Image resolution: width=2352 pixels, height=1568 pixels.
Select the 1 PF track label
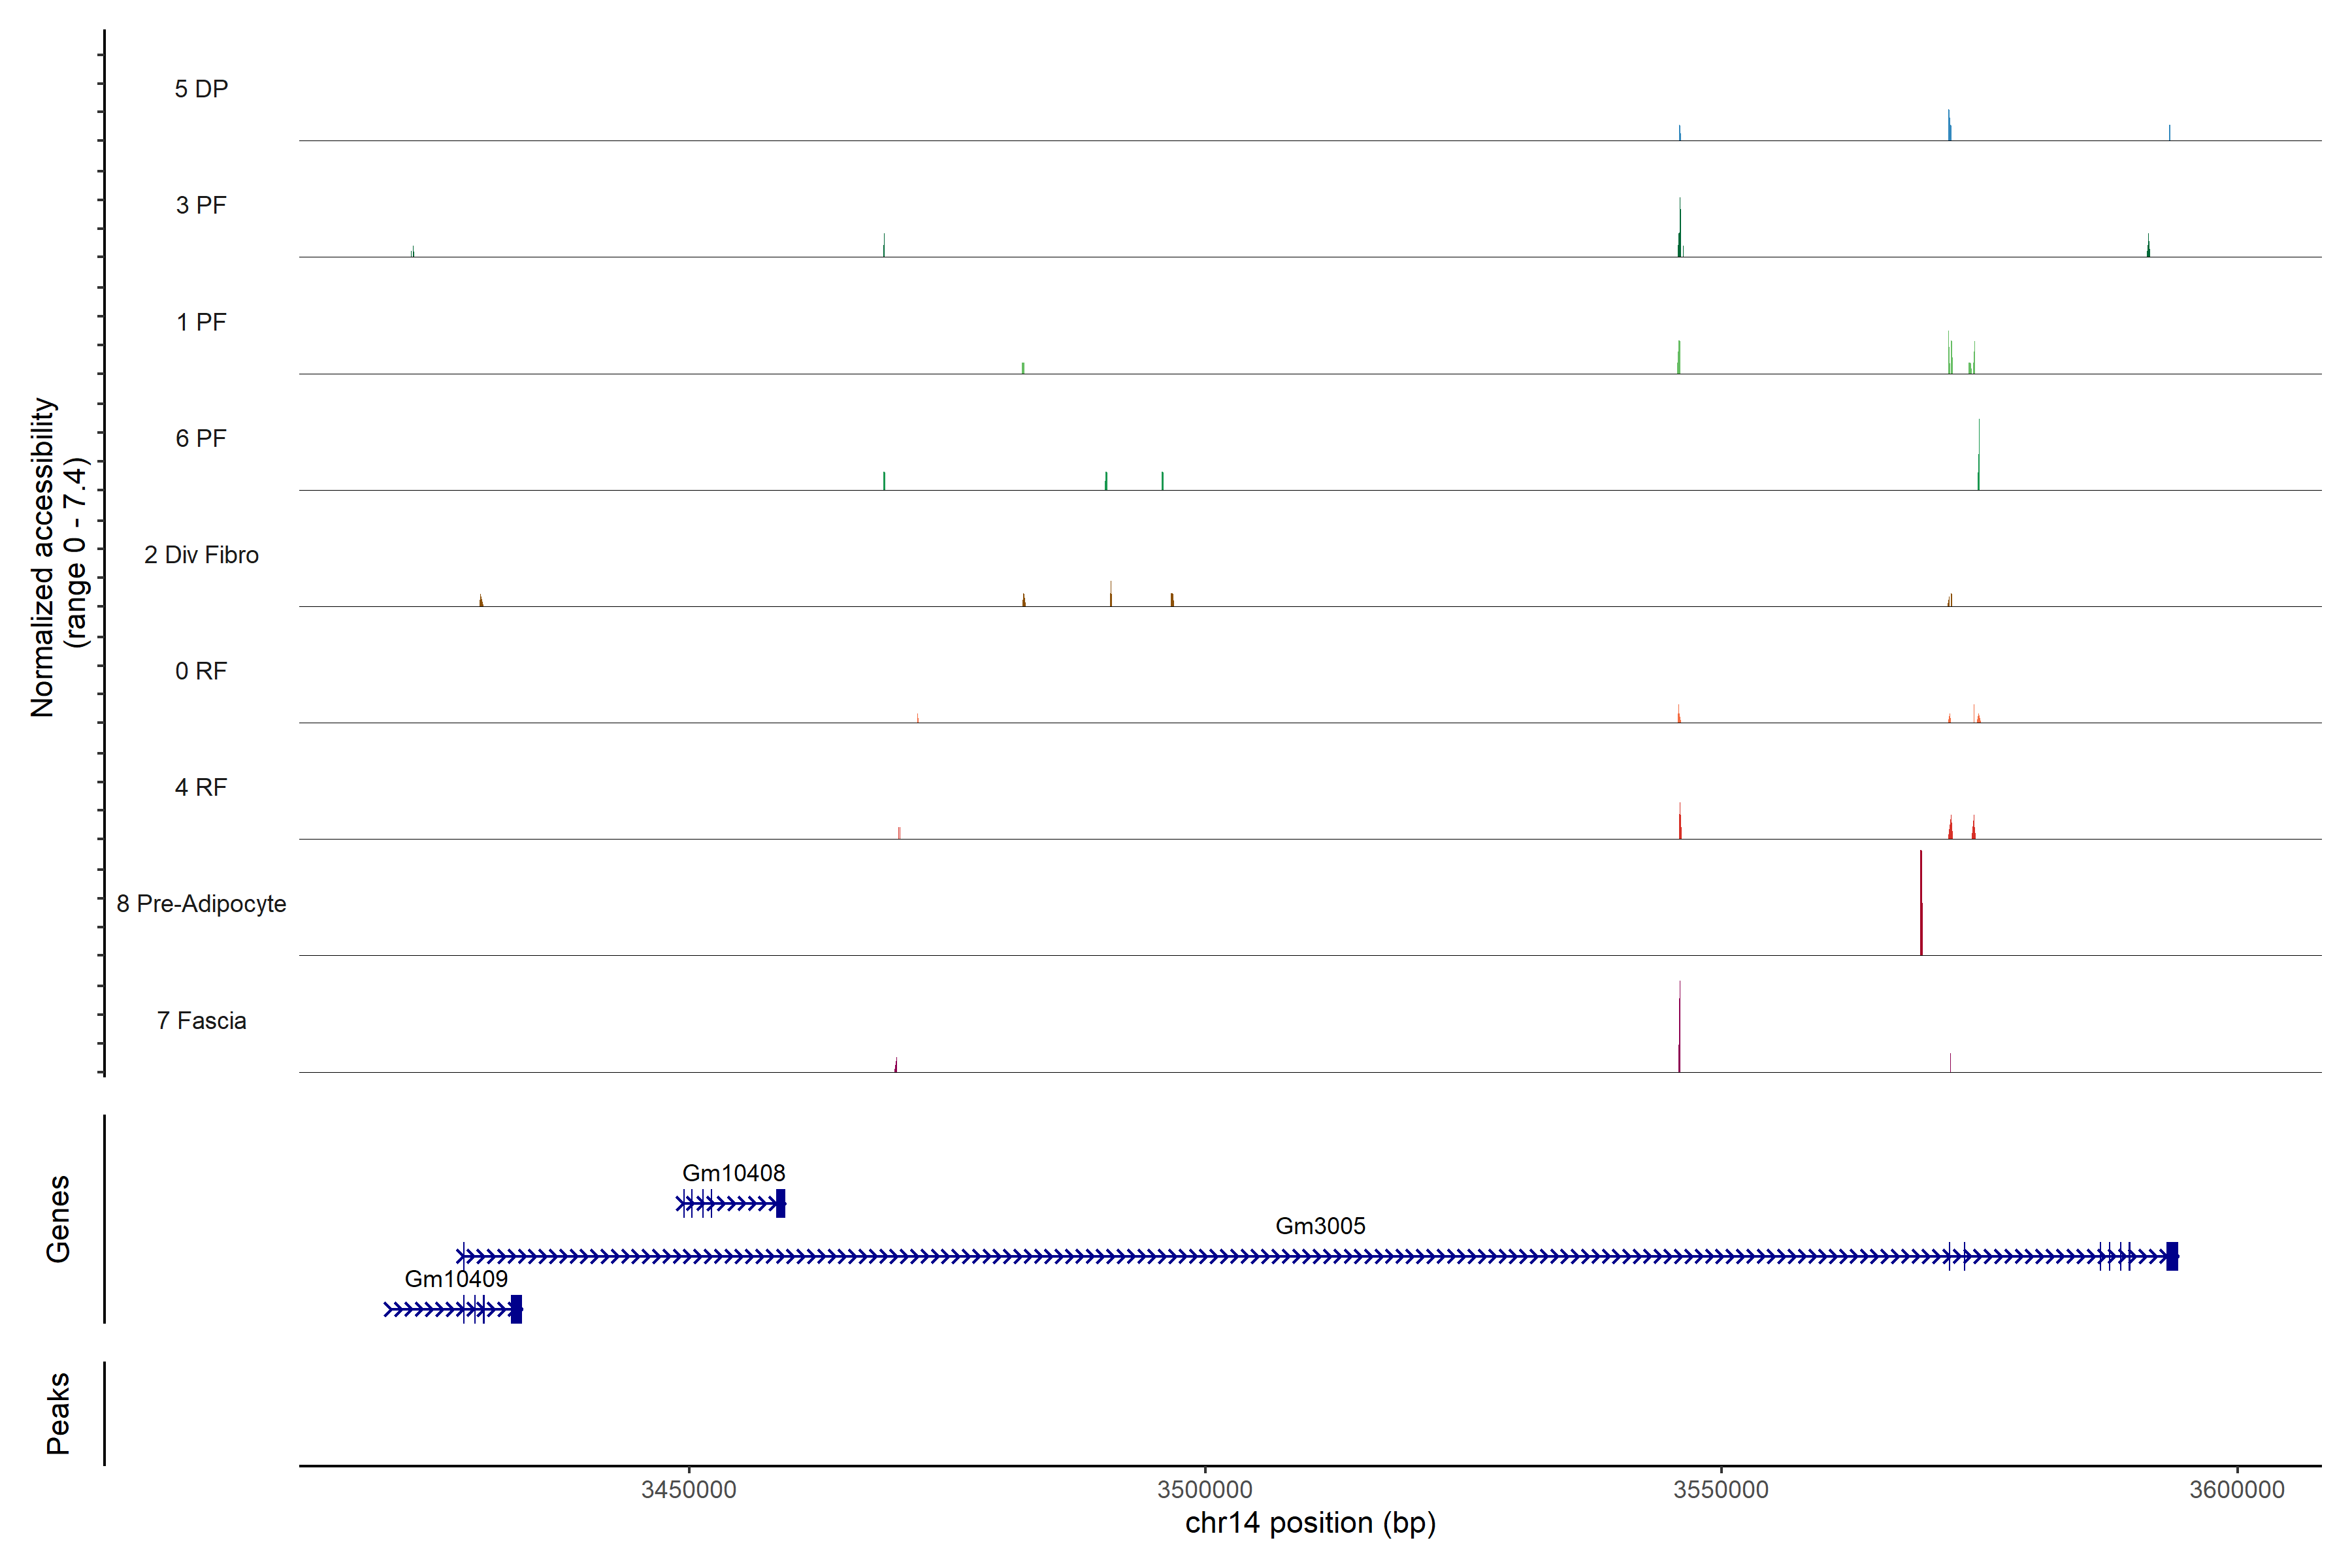pos(201,322)
